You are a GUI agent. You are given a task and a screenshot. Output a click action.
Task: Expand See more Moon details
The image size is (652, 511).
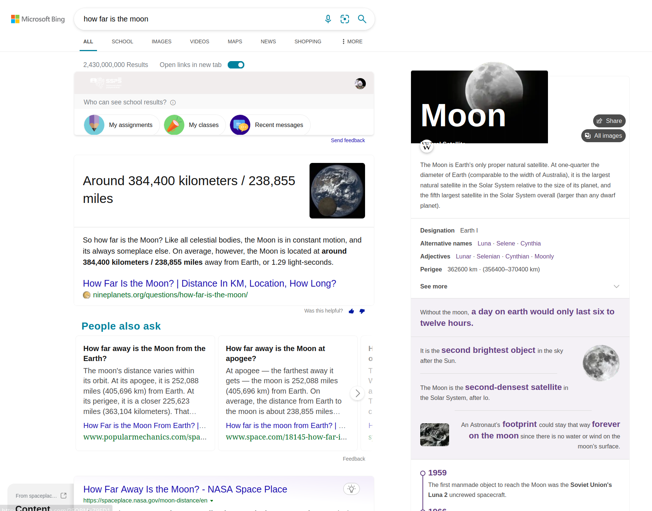point(616,286)
